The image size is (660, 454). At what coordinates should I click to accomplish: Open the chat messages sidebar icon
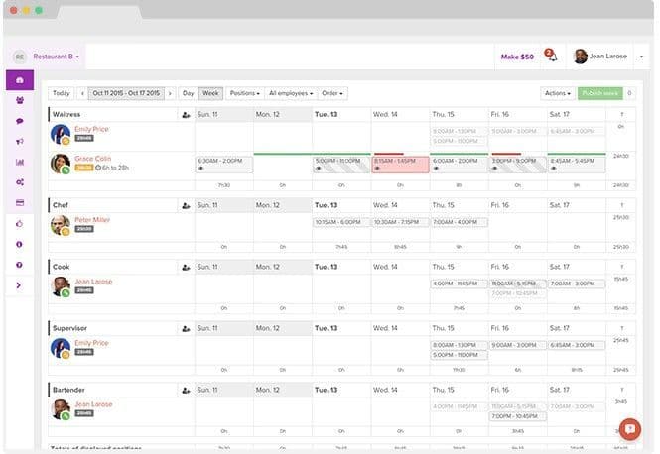pyautogui.click(x=19, y=121)
